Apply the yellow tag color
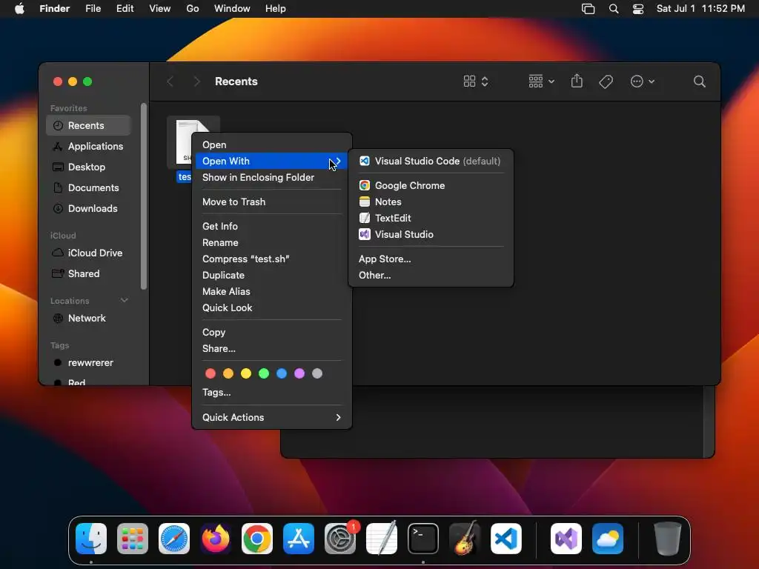The image size is (759, 569). pyautogui.click(x=246, y=373)
